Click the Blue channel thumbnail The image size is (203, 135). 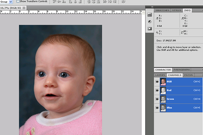tap(163, 108)
